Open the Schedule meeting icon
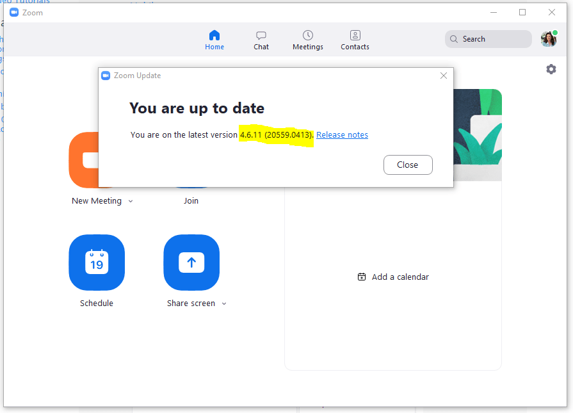This screenshot has height=413, width=573. tap(97, 263)
